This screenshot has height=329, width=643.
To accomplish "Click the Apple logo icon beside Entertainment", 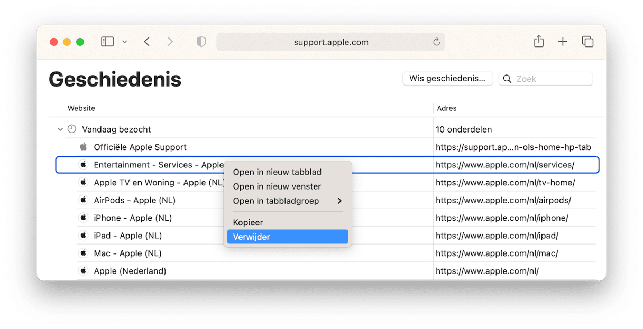I will [x=83, y=164].
